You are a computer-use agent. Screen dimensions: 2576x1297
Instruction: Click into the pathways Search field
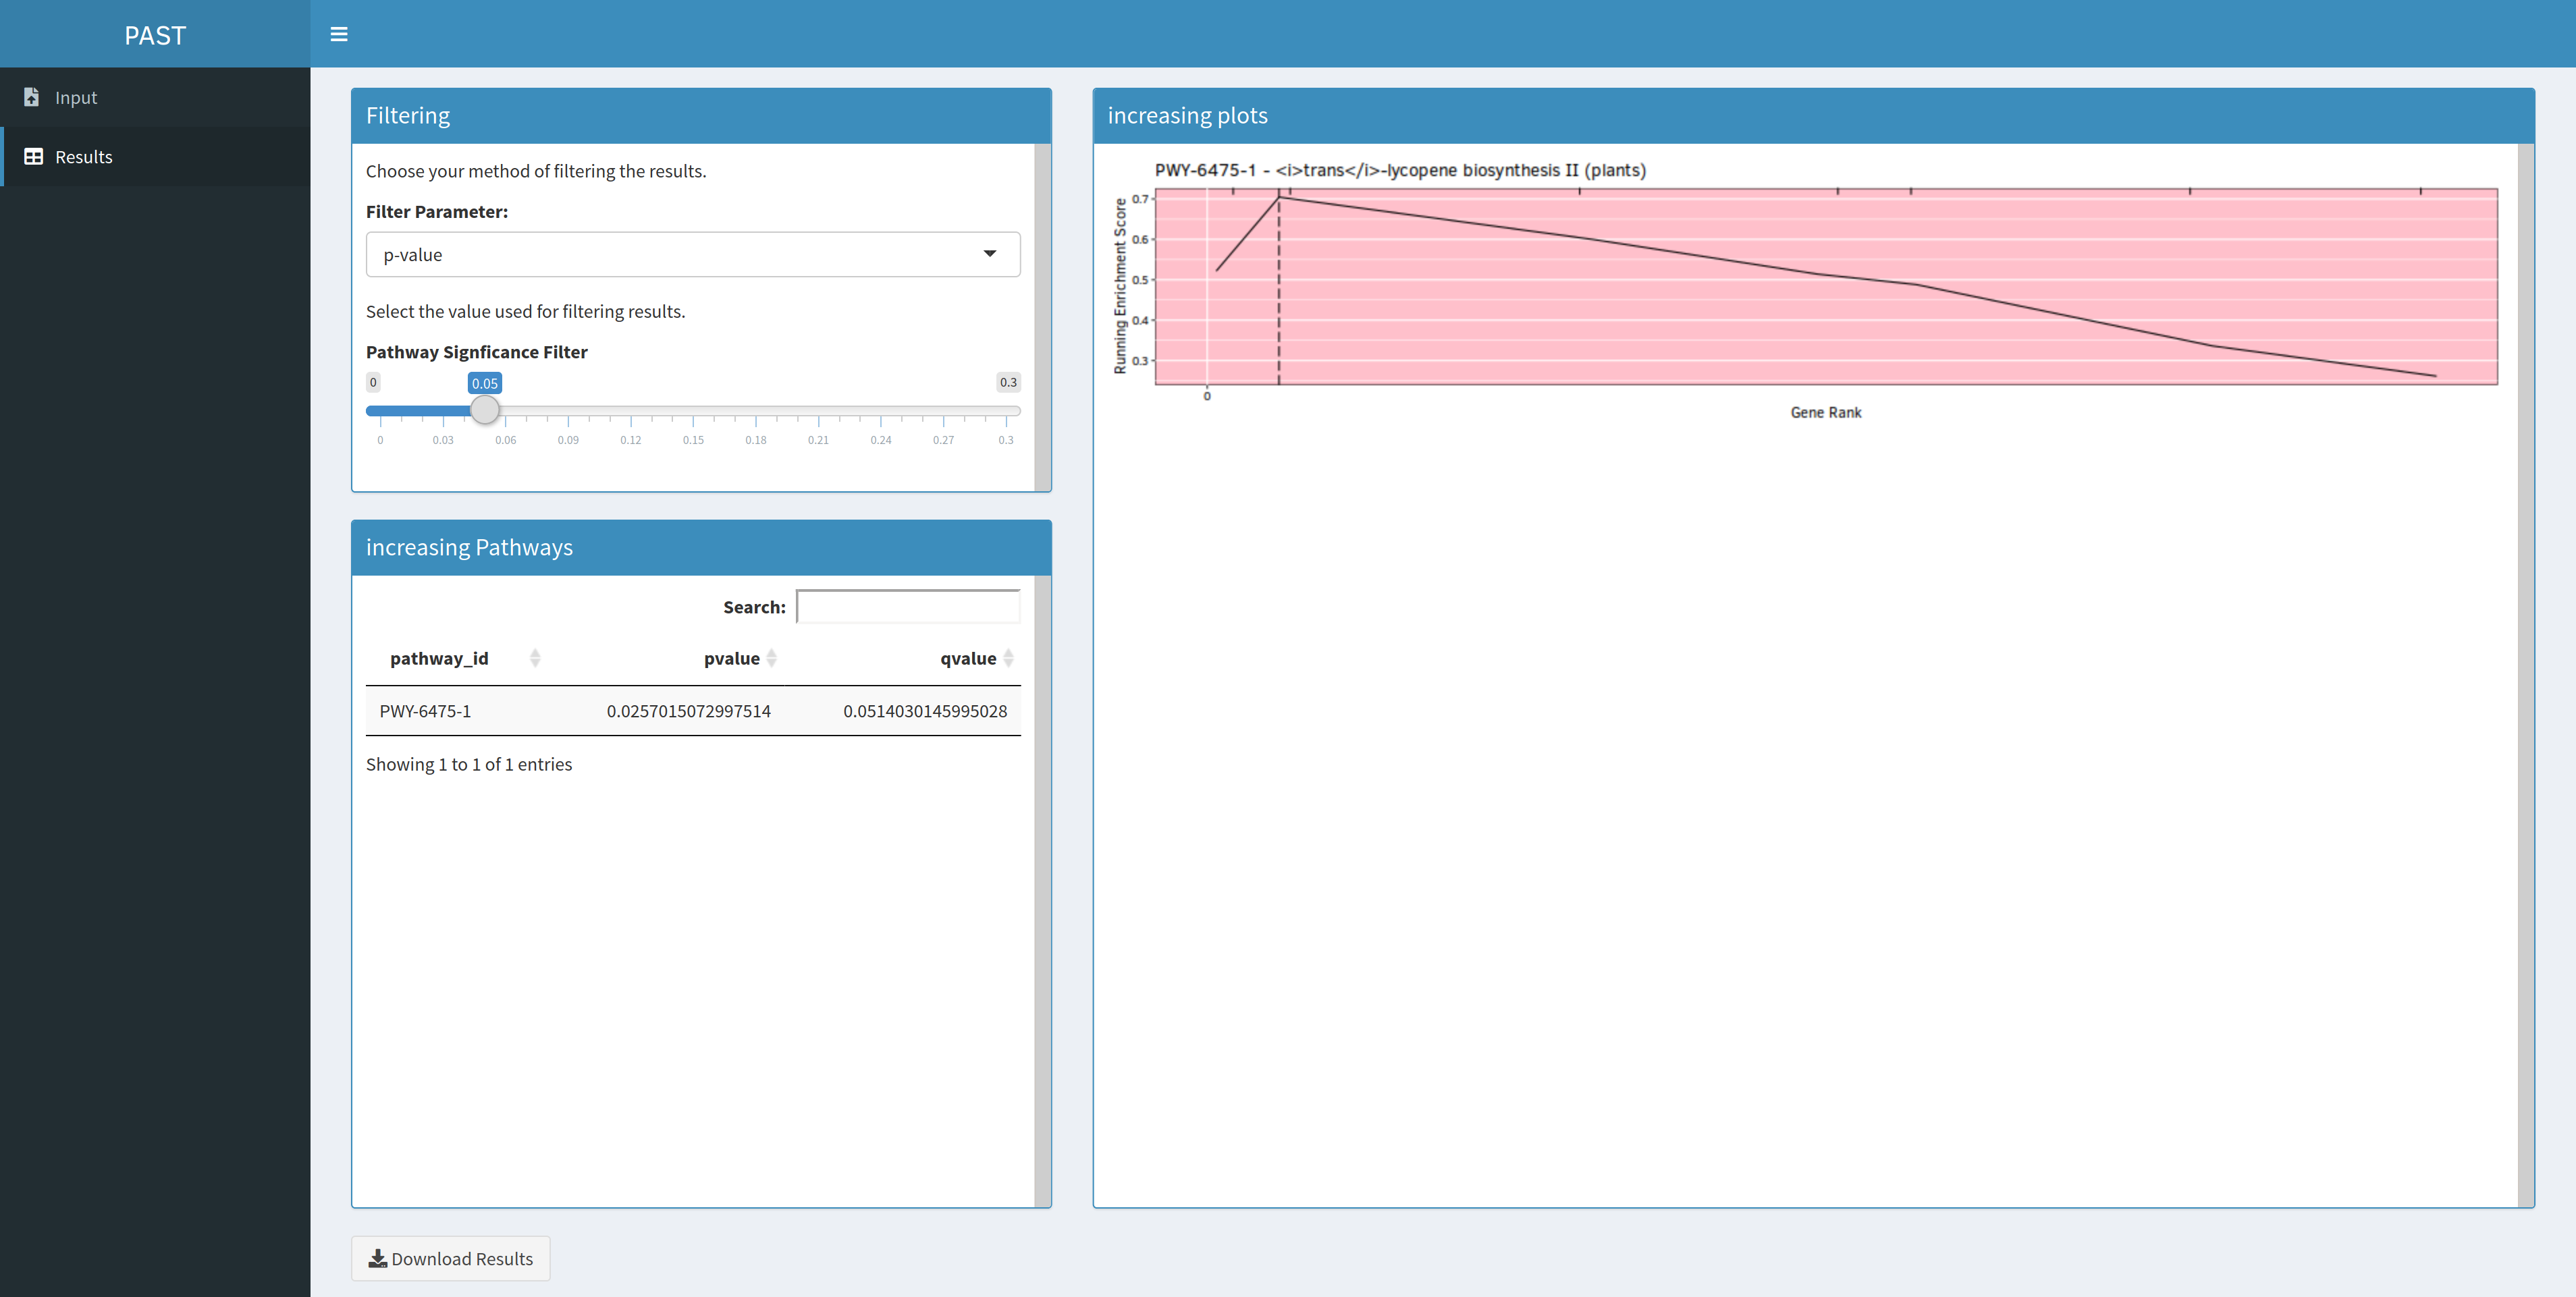pyautogui.click(x=908, y=607)
